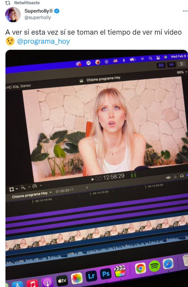Open the App Store in the Dock
188x287 pixels.
click(18, 284)
